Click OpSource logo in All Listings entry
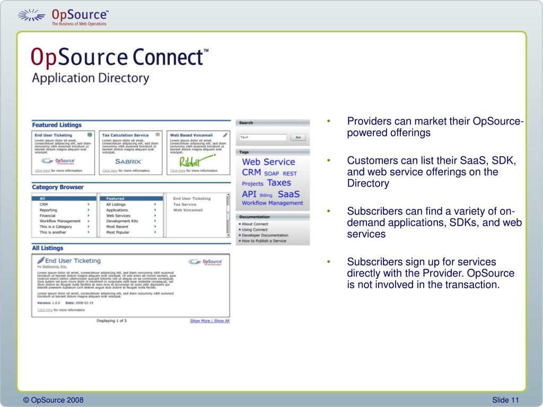 click(x=205, y=262)
